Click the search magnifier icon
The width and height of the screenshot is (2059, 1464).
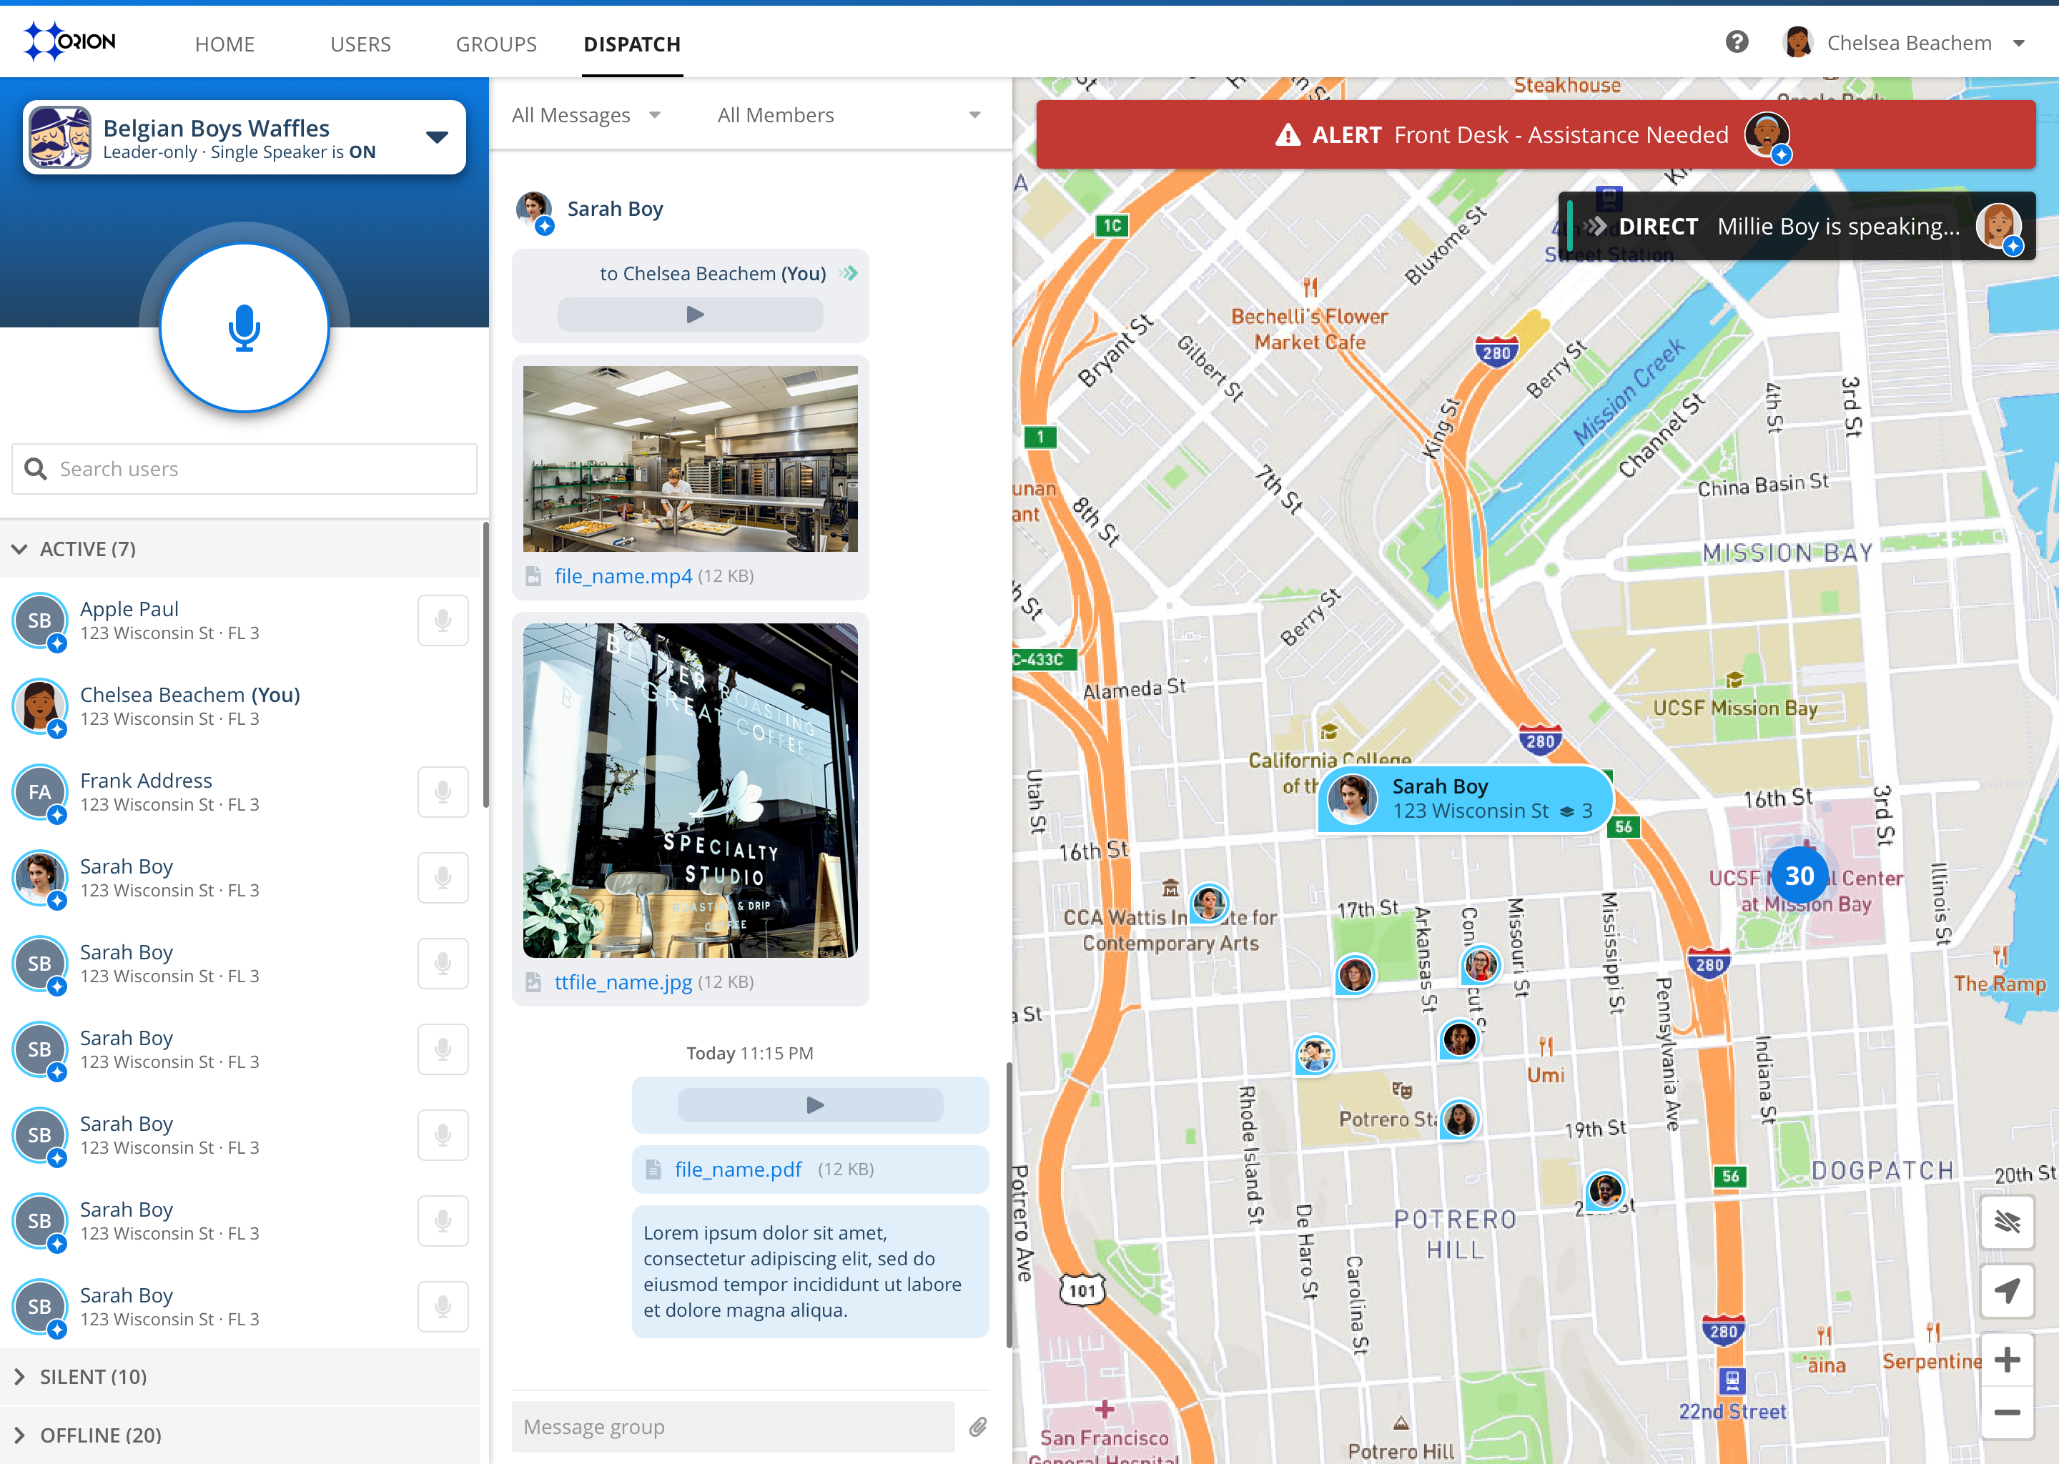(35, 469)
